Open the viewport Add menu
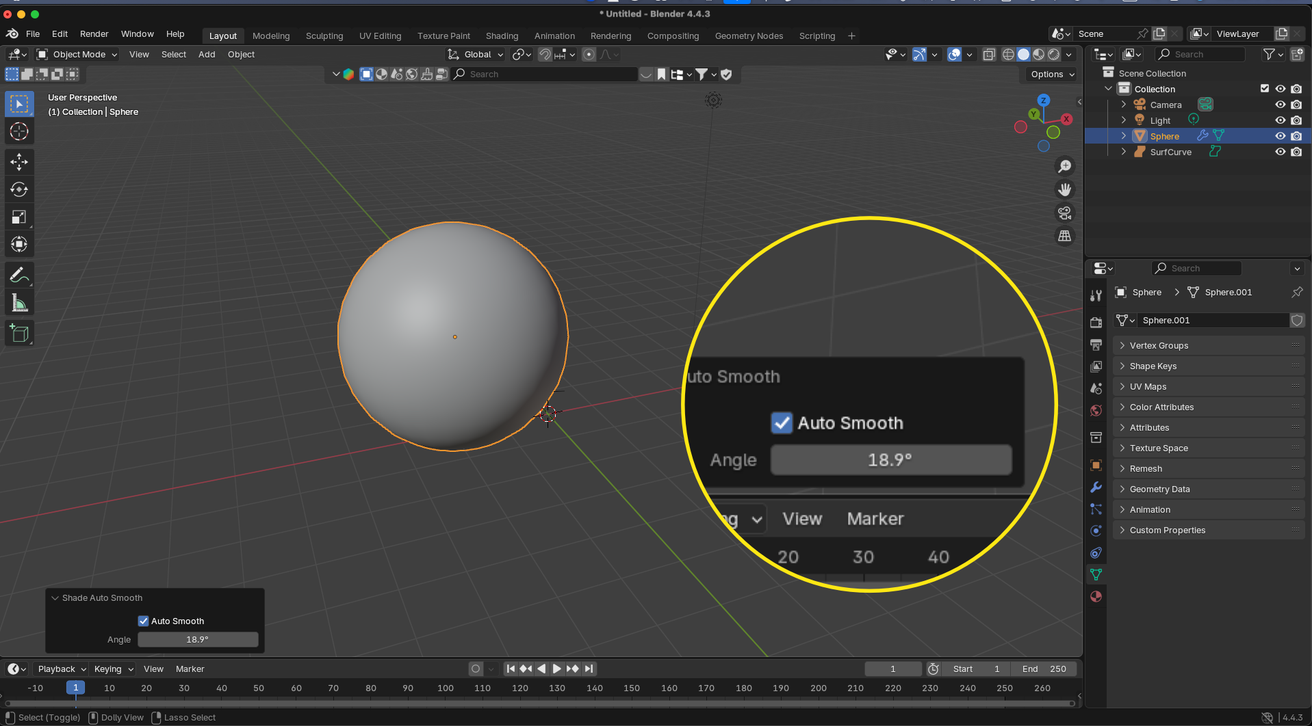This screenshot has width=1312, height=726. [207, 55]
